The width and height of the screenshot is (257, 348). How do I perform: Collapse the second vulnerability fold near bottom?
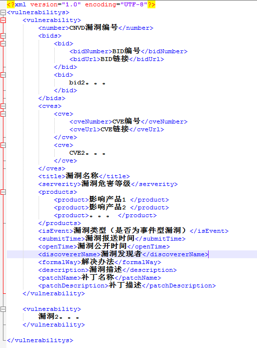(3, 309)
